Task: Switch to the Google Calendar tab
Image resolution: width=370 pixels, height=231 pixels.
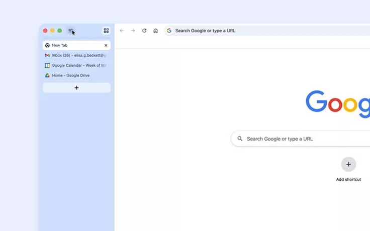Action: tap(76, 65)
